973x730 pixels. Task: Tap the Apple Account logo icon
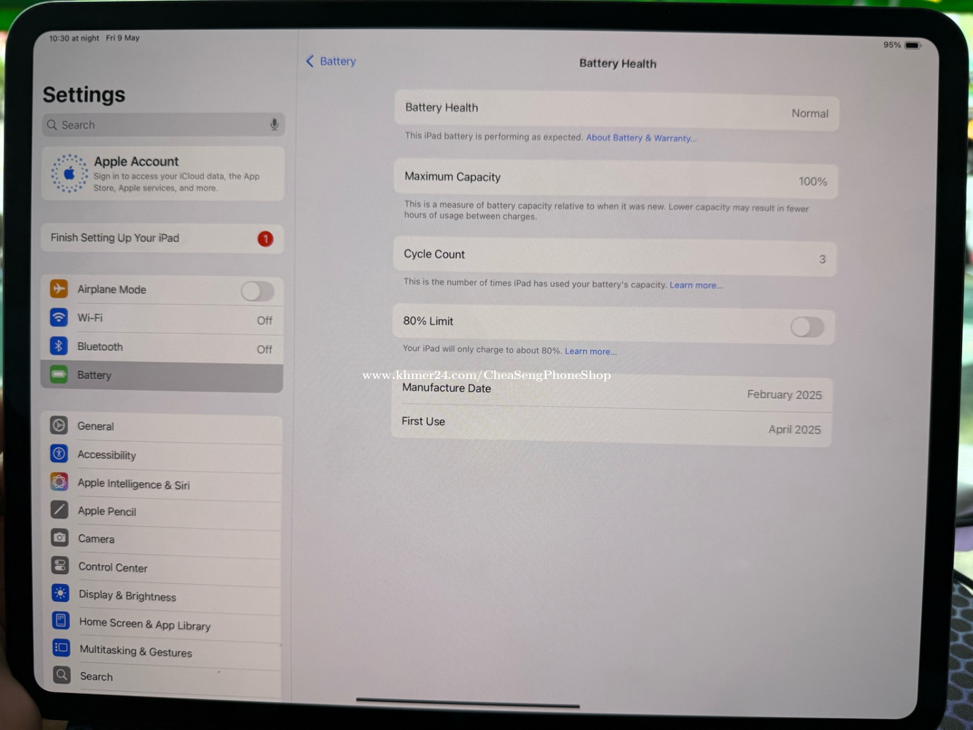tap(69, 174)
